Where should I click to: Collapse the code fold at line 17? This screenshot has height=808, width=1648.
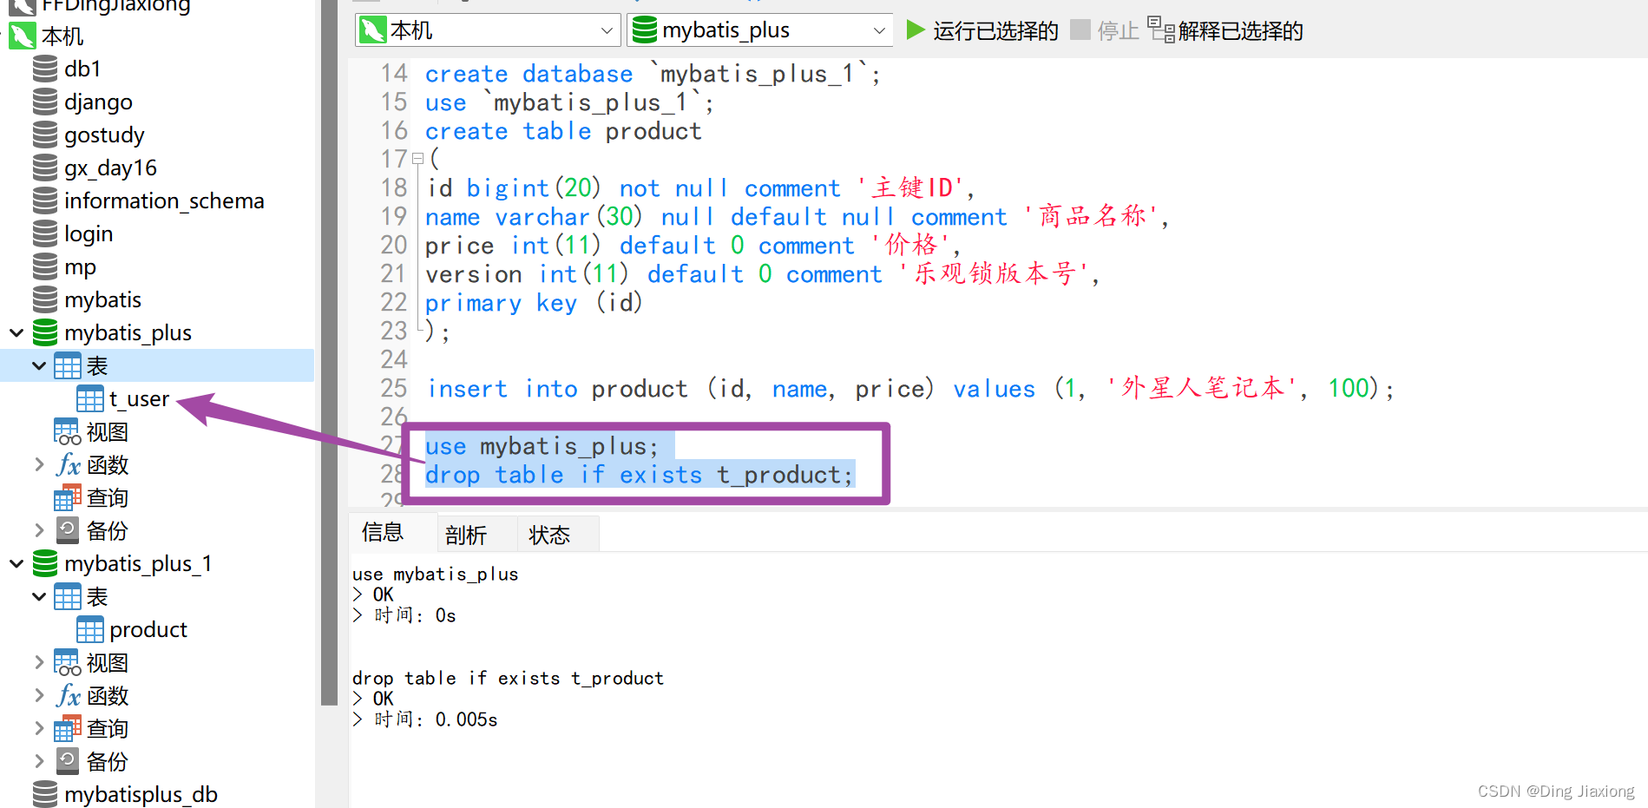click(417, 159)
